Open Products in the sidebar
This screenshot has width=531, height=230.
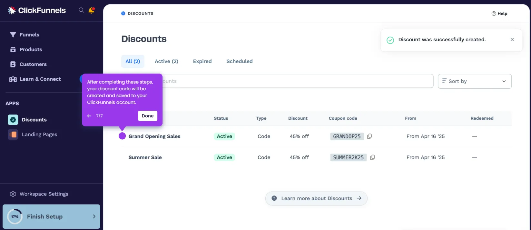click(x=31, y=49)
